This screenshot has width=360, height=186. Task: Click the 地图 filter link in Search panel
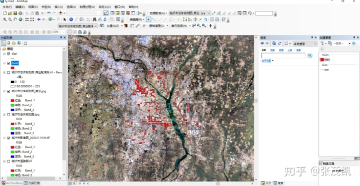pos(272,50)
